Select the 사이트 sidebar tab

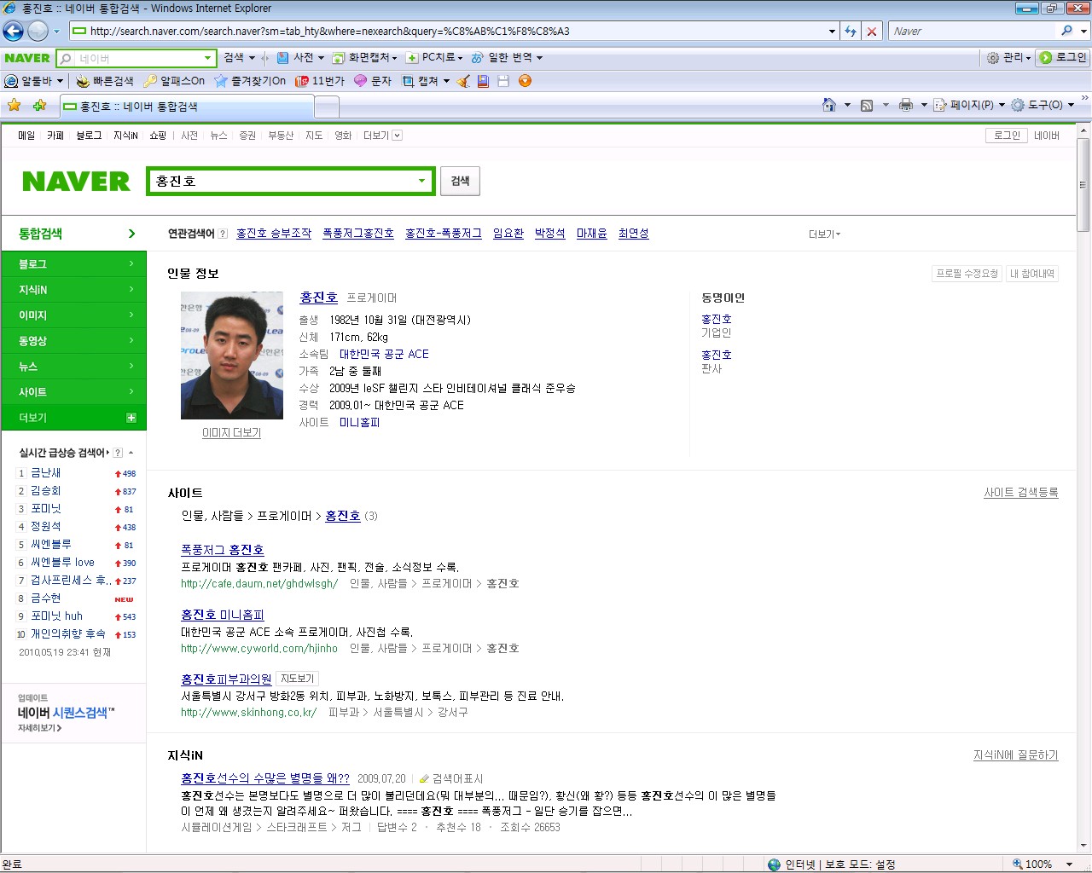(x=73, y=392)
